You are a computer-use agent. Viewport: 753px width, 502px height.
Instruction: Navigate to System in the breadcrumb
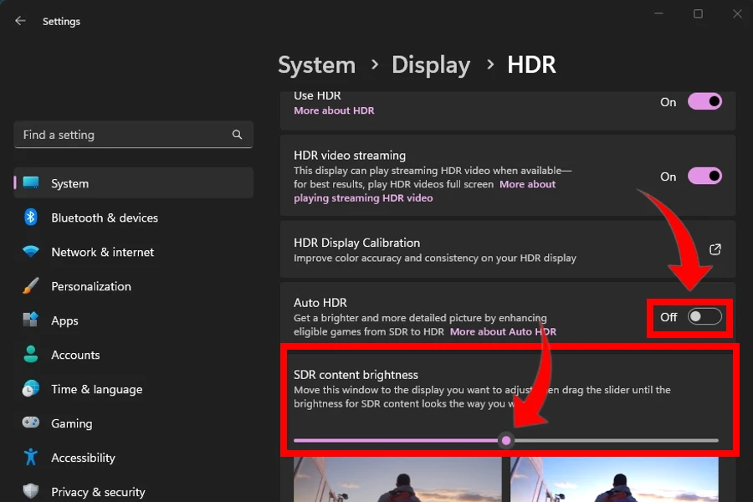316,65
